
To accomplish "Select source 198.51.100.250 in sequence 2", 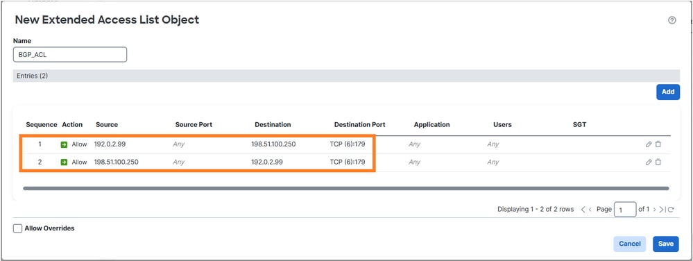I will point(117,162).
